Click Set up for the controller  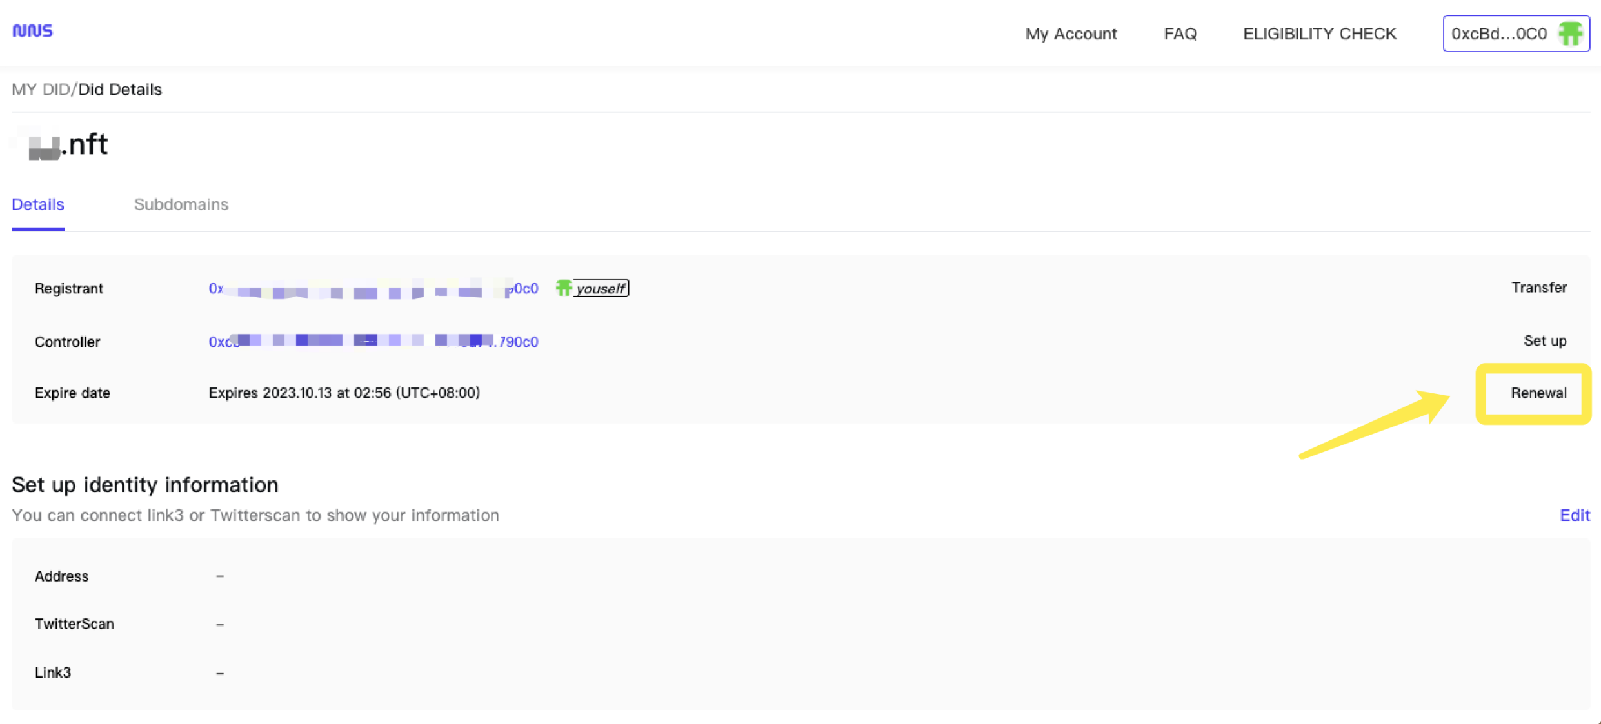click(1544, 340)
